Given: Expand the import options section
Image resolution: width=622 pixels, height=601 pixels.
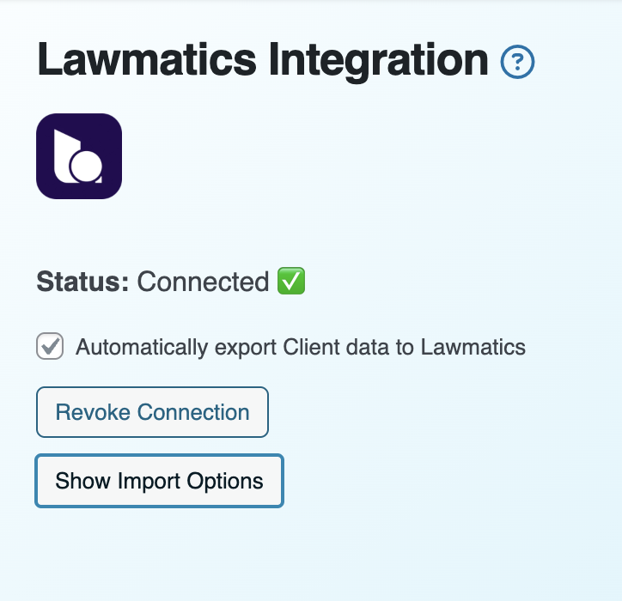Looking at the screenshot, I should click(x=159, y=481).
